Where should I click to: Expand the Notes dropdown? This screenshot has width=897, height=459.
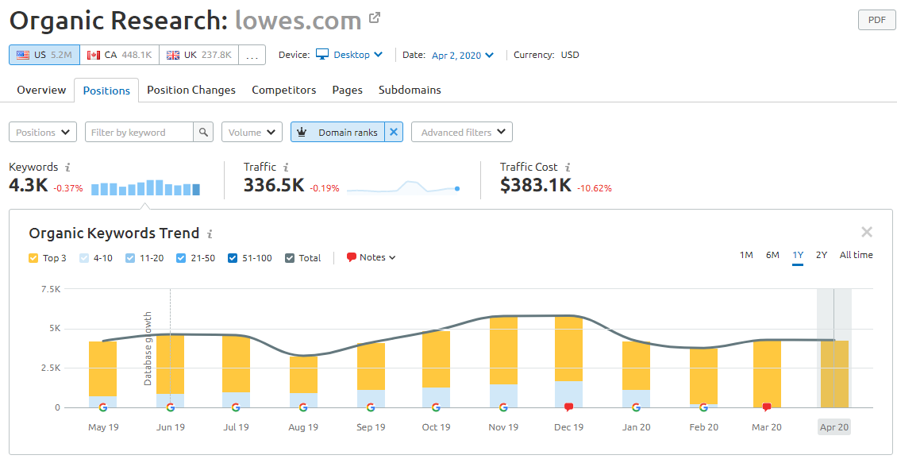371,257
